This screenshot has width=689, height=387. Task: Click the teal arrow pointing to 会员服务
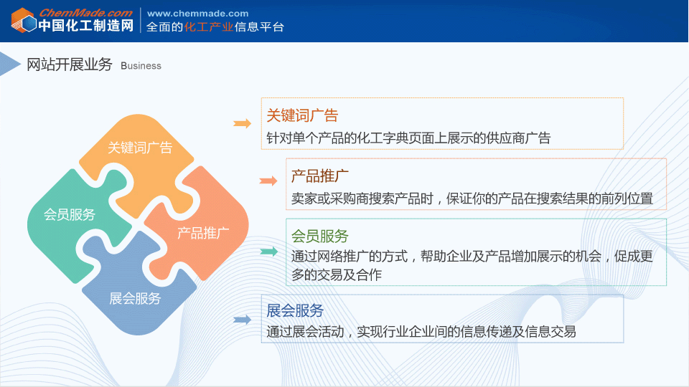pos(268,252)
